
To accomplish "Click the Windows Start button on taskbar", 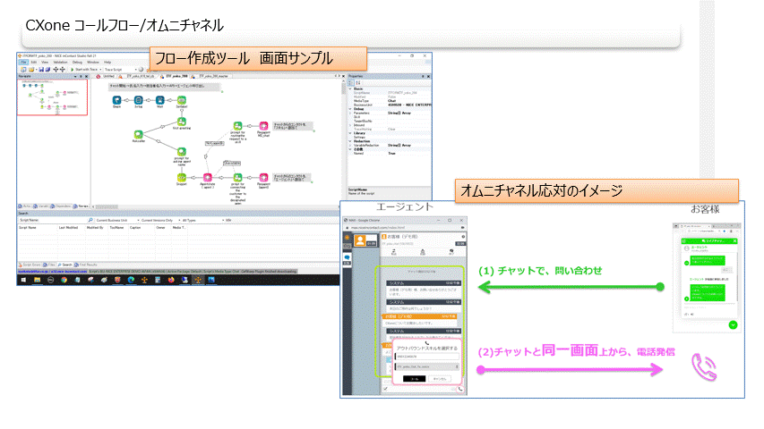I will pos(21,279).
